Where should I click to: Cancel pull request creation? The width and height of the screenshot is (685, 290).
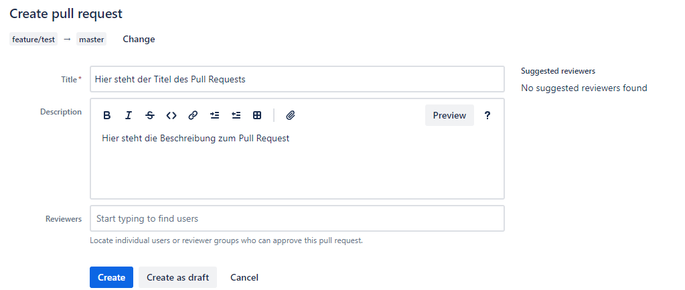pyautogui.click(x=244, y=277)
